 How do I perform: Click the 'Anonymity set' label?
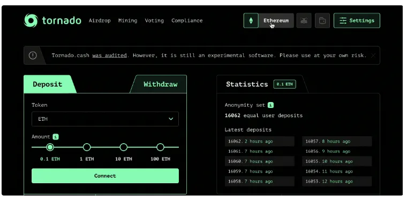tap(245, 105)
